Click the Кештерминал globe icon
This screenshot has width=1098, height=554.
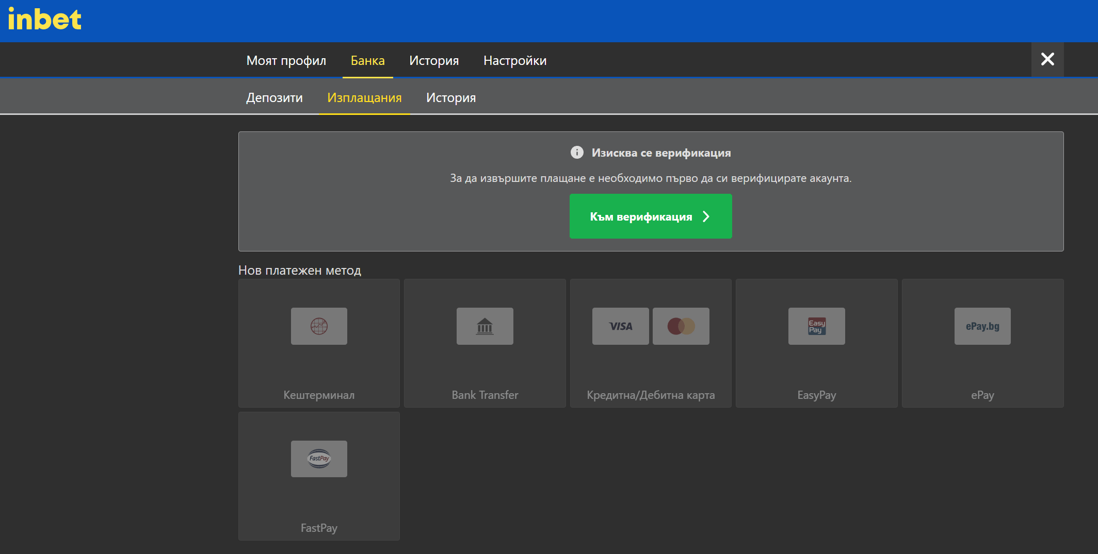[319, 326]
